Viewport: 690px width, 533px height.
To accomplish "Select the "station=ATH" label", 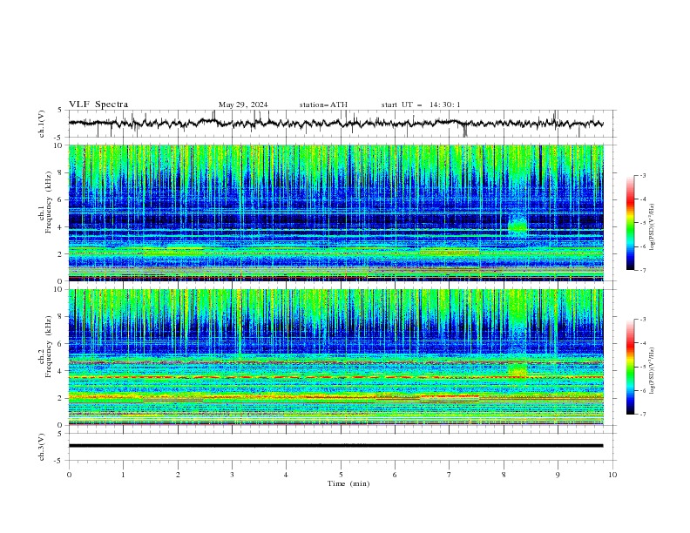I will pos(323,105).
